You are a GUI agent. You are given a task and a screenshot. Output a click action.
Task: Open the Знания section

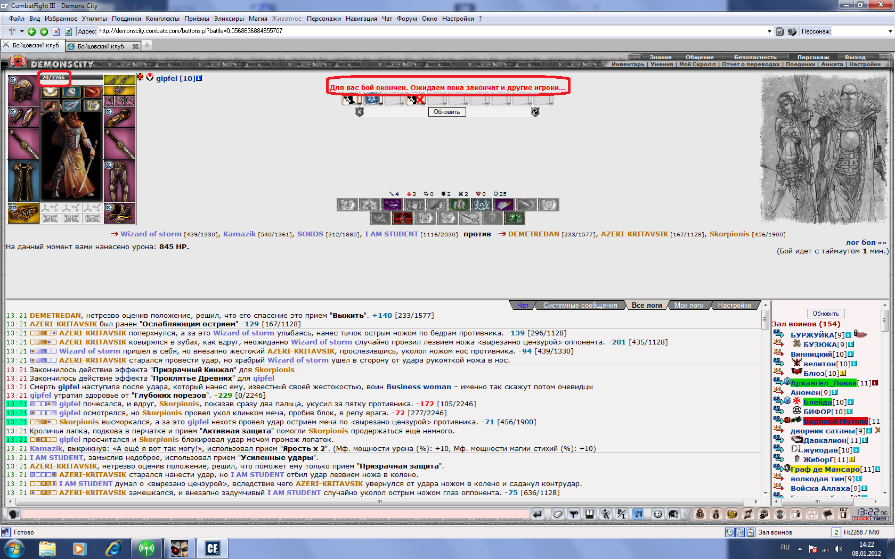point(660,57)
